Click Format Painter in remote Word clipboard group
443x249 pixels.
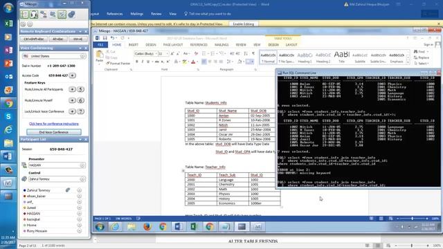(x=118, y=63)
